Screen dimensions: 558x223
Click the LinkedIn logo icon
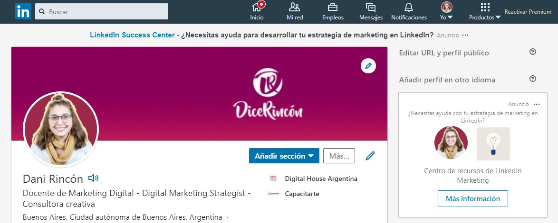(23, 11)
